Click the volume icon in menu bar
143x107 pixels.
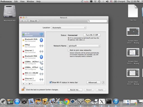[107, 1]
